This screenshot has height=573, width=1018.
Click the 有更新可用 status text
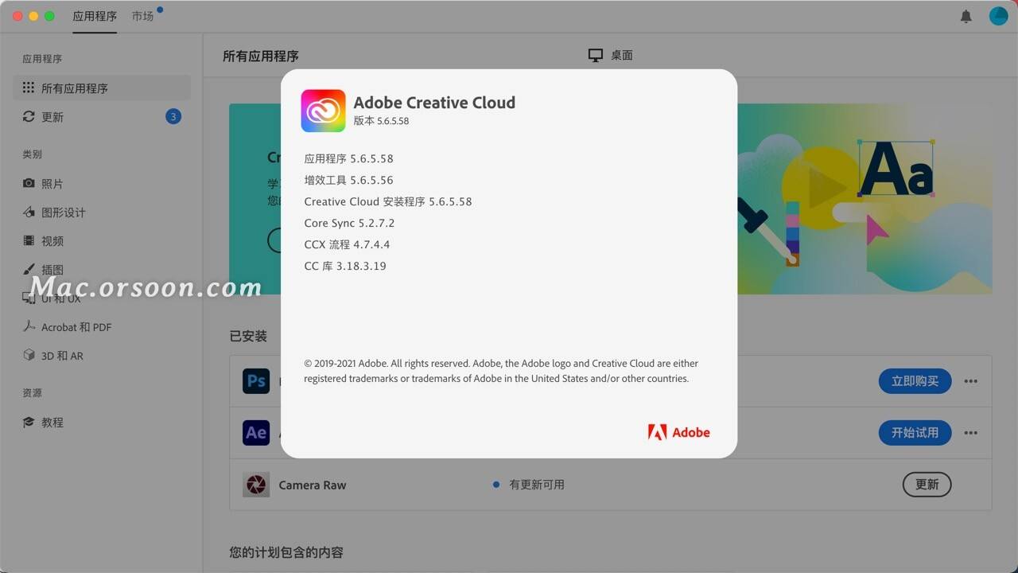point(537,484)
